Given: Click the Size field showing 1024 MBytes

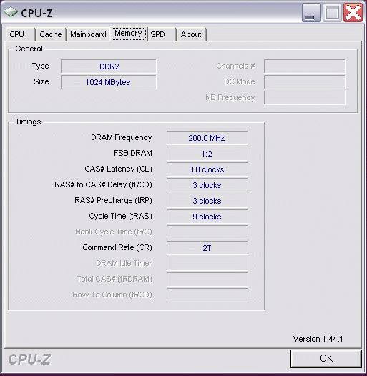Looking at the screenshot, I should pyautogui.click(x=109, y=82).
